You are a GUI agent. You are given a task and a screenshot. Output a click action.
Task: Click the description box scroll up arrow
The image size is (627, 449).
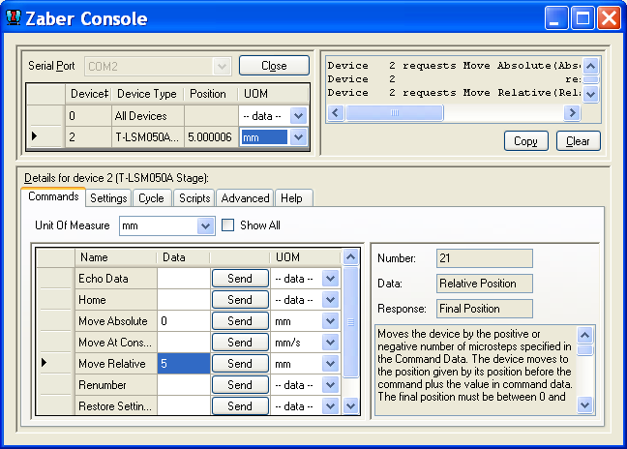pyautogui.click(x=585, y=335)
